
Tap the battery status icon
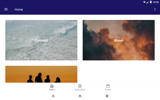coord(151,2)
